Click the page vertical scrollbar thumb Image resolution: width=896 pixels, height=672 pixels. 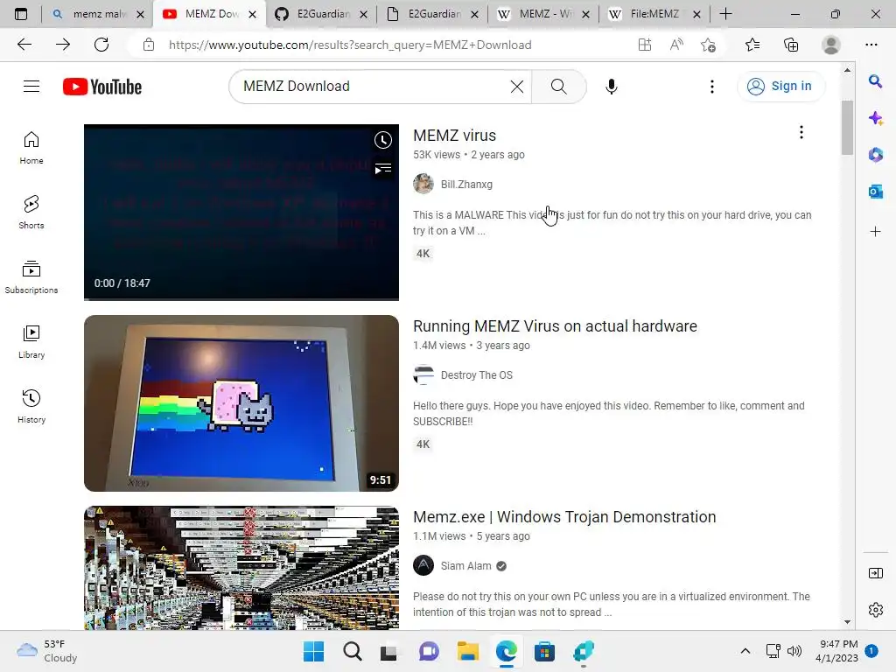(x=847, y=128)
